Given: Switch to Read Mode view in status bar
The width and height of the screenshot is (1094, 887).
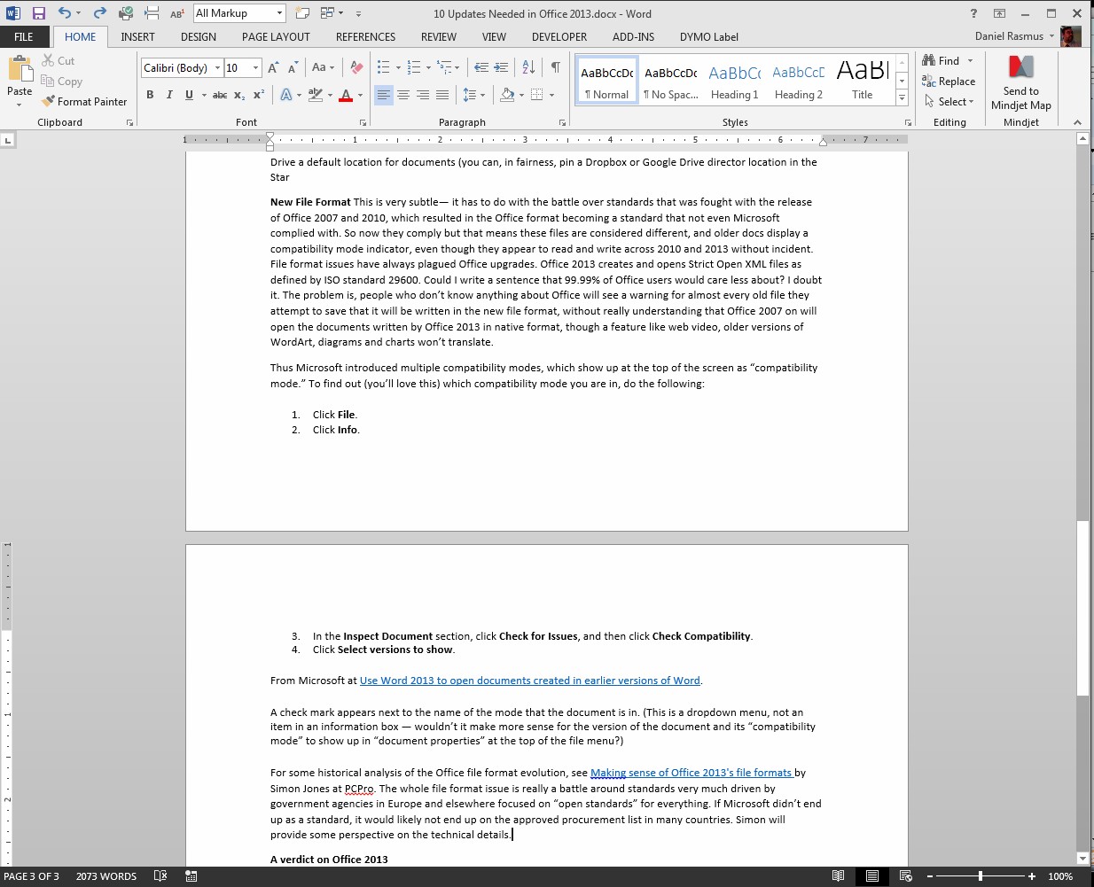Looking at the screenshot, I should click(839, 876).
